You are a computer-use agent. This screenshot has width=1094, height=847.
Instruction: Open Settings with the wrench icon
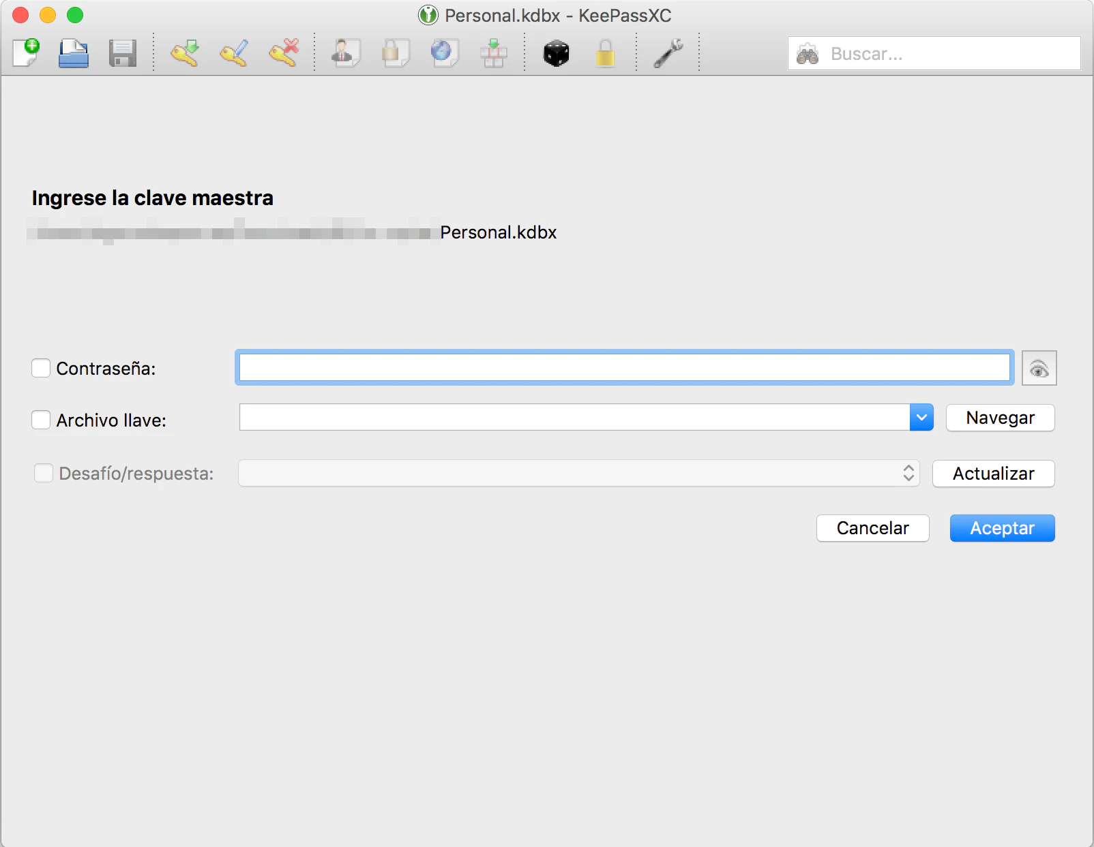668,53
